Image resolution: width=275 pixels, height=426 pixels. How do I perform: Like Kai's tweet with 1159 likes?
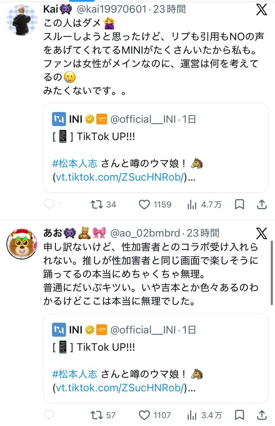click(144, 204)
